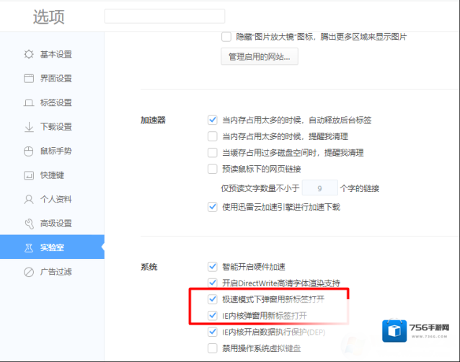Viewport: 460px width, 362px height.
Task: Enable 当缓存占用过多磁盘空间时 checkbox
Action: click(212, 152)
